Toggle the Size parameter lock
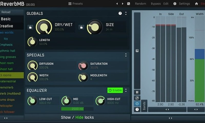205x123 pixels. [81, 27]
